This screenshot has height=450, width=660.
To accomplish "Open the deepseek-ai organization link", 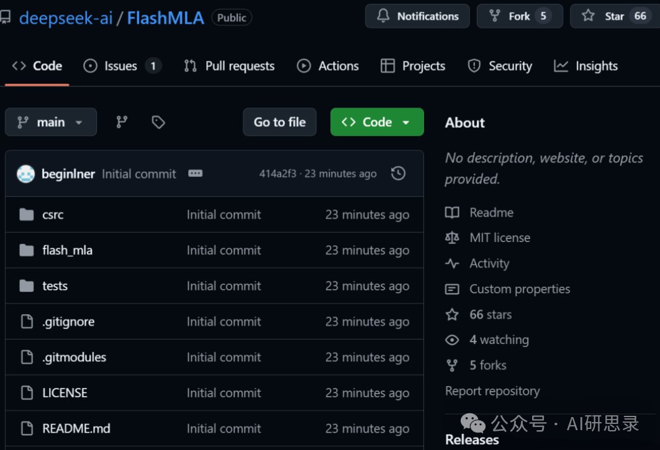I will click(66, 17).
